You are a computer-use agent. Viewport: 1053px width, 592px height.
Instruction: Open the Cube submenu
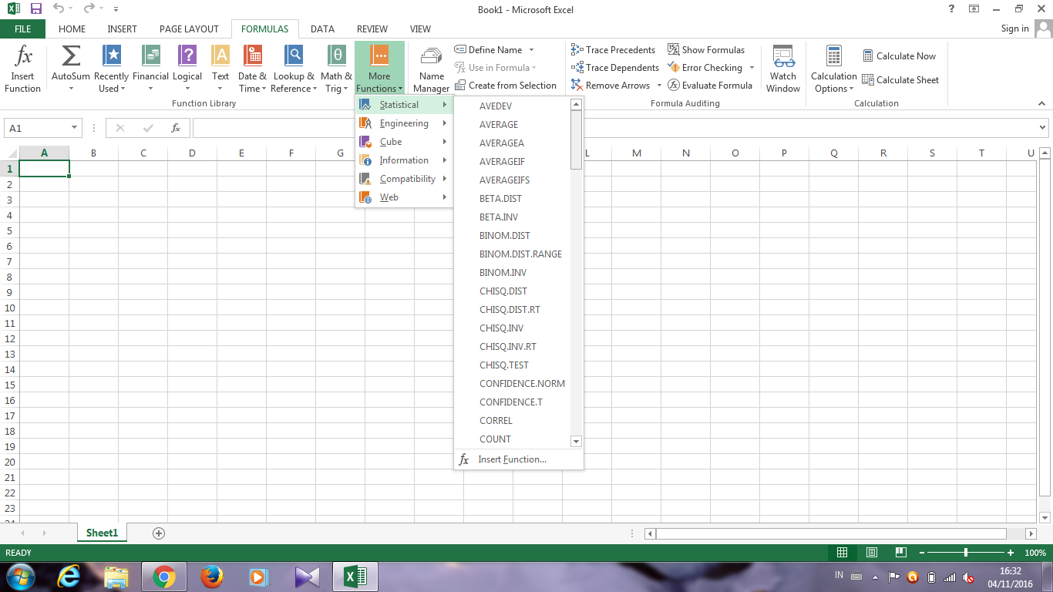[404, 142]
